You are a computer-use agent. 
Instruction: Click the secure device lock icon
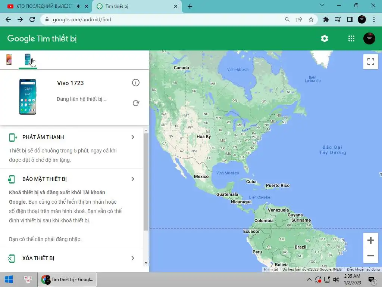(12, 179)
